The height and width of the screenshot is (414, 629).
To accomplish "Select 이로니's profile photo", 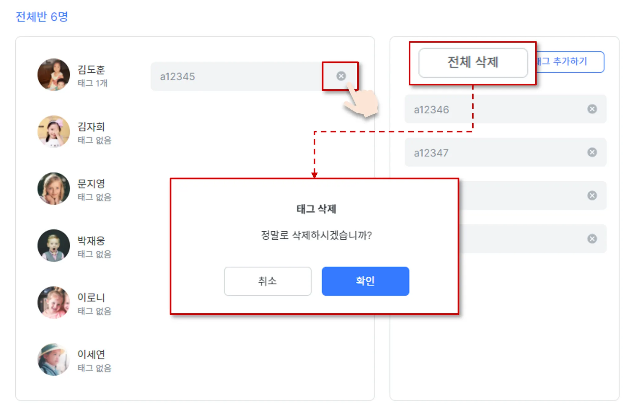I will pyautogui.click(x=54, y=302).
